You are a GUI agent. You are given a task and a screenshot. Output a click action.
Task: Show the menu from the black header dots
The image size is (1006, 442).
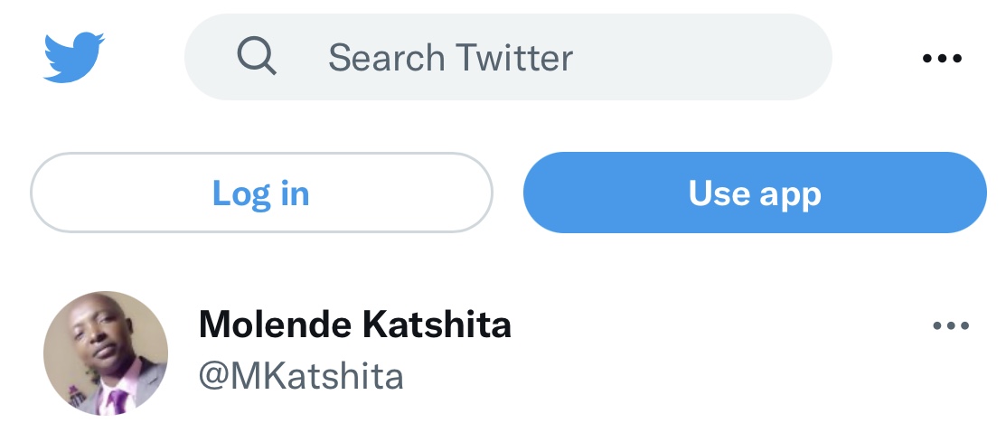[942, 59]
